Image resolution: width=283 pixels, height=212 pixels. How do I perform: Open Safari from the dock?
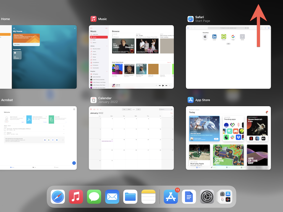tap(57, 197)
